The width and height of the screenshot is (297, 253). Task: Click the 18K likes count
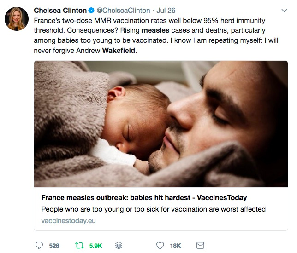pos(175,246)
